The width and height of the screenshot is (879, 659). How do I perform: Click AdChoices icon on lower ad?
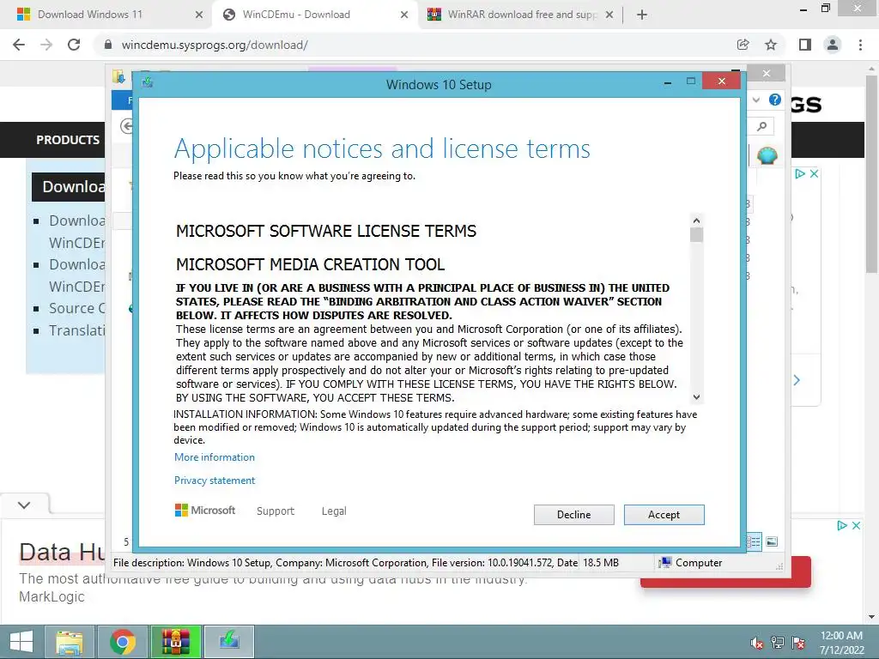(841, 526)
